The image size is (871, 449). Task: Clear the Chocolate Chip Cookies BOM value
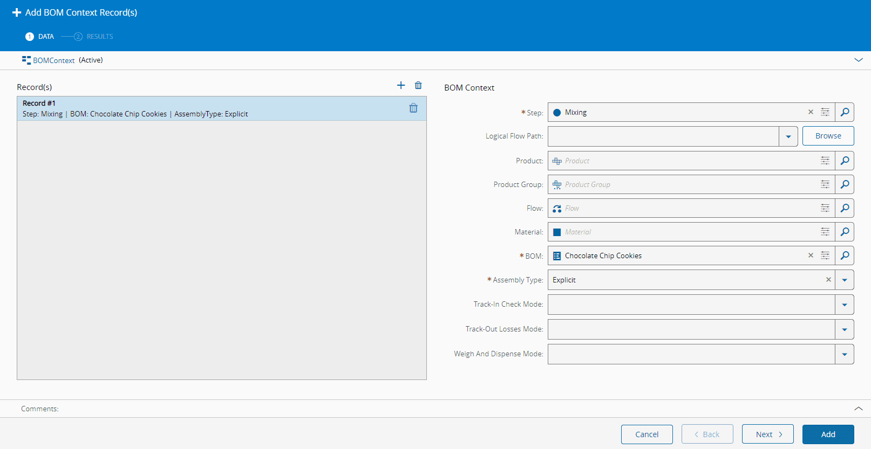811,255
